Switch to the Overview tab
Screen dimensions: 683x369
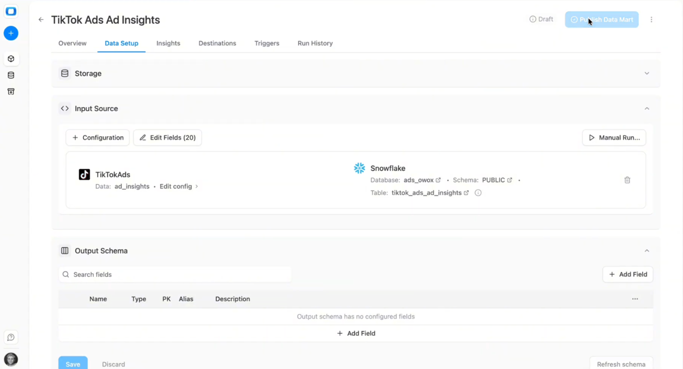tap(72, 43)
